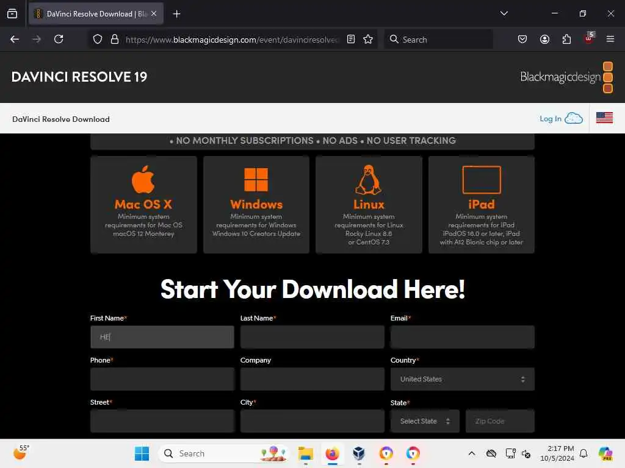Screen dimensions: 625x468
Task: Select the DaVinci Resolve Download tab
Action: tap(96, 14)
